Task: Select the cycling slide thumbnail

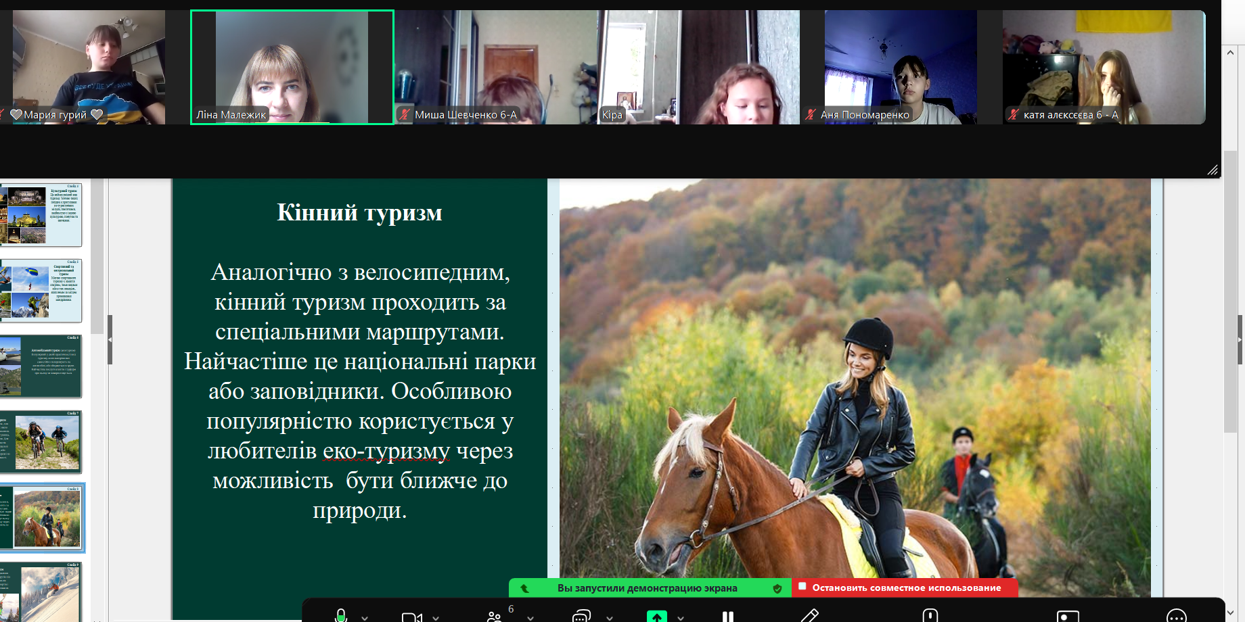Action: coord(46,442)
